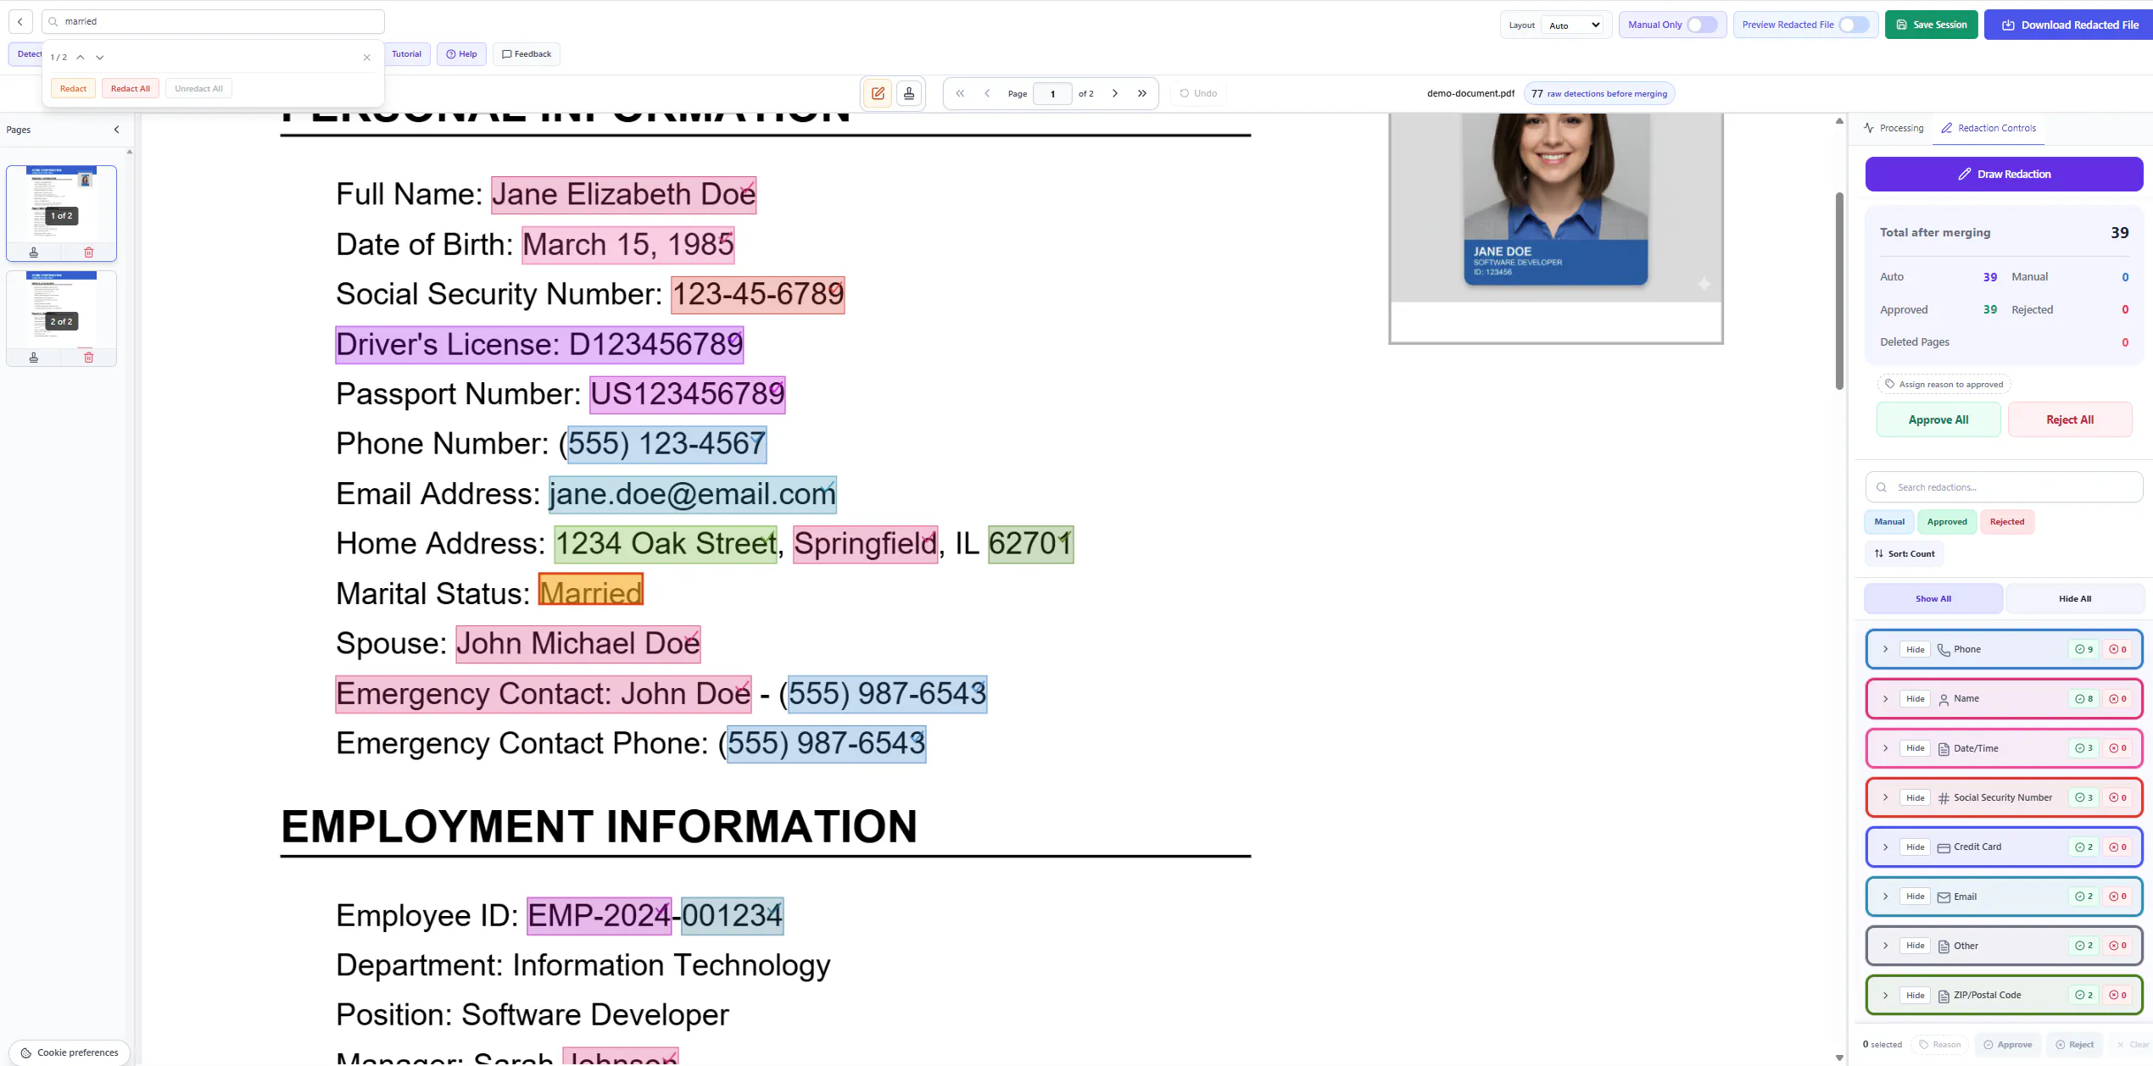
Task: Approved count badge in Name row
Action: pyautogui.click(x=2084, y=699)
